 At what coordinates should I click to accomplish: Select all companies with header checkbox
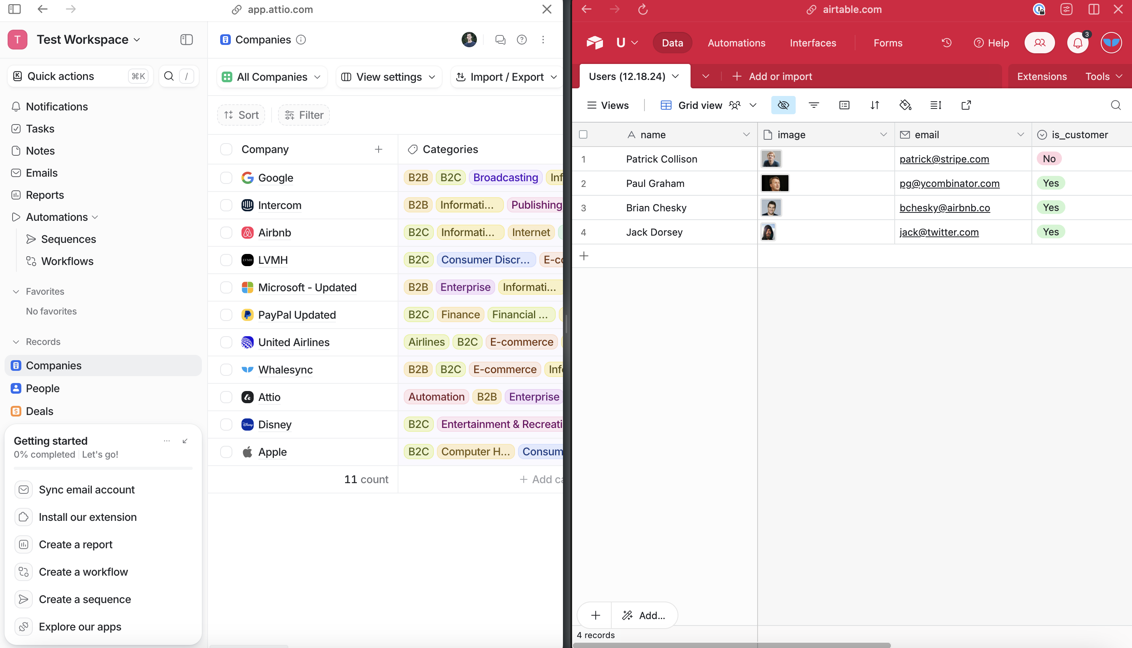coord(226,149)
